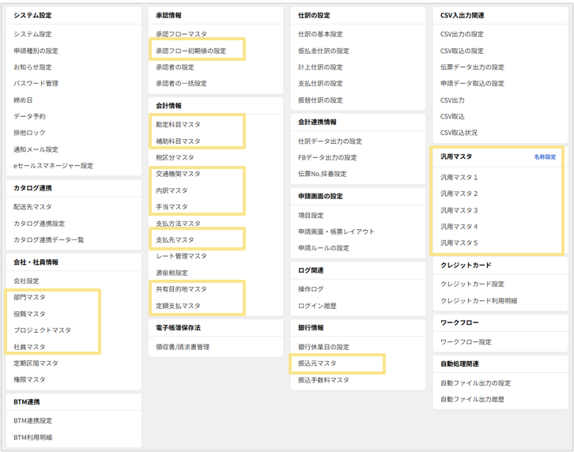Viewport: 574px width, 452px height.
Task: Select 交通機関マスタ
Action: (178, 174)
